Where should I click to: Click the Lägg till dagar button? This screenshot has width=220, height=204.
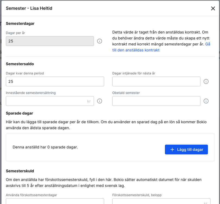pos(186,150)
